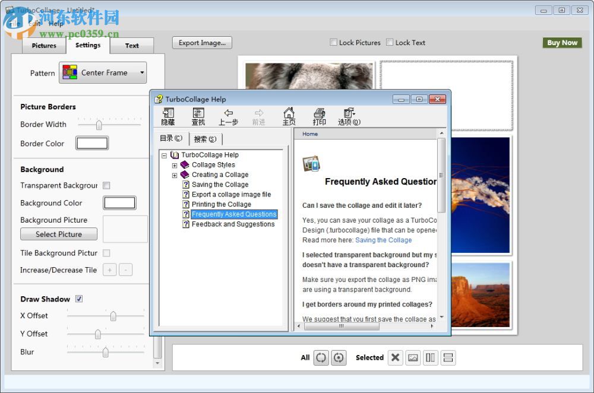Click the Print (打印) icon in Help
The width and height of the screenshot is (594, 393).
[x=320, y=116]
